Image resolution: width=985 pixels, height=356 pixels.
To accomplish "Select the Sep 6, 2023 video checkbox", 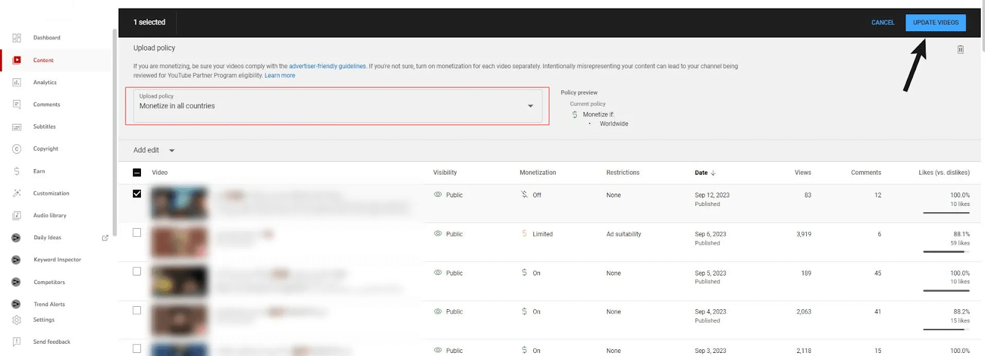I will click(137, 232).
